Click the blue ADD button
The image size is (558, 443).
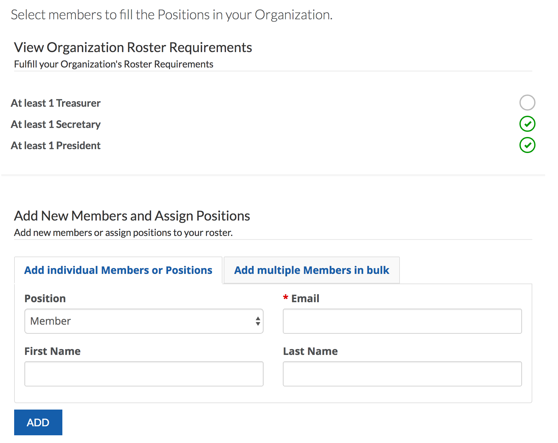tap(38, 422)
